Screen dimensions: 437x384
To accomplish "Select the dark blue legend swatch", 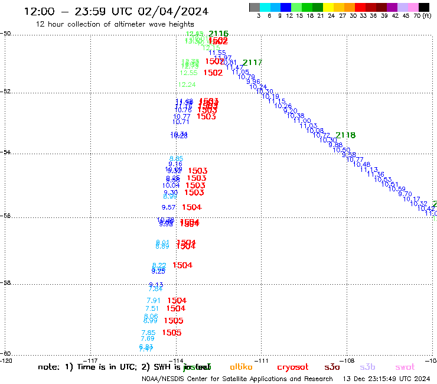I will (x=286, y=7).
